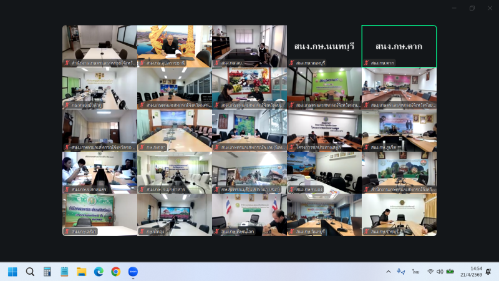Select the สนง.กษ.ตาก participant tile
Screen dimensions: 499x281
pos(399,46)
